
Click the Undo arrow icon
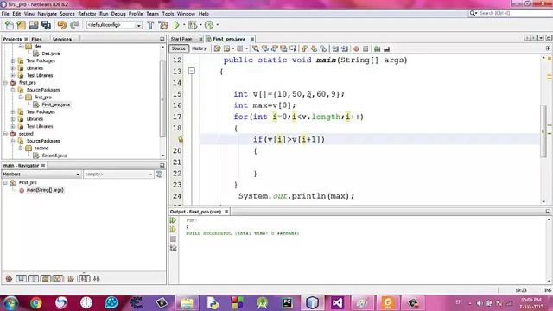[61, 25]
